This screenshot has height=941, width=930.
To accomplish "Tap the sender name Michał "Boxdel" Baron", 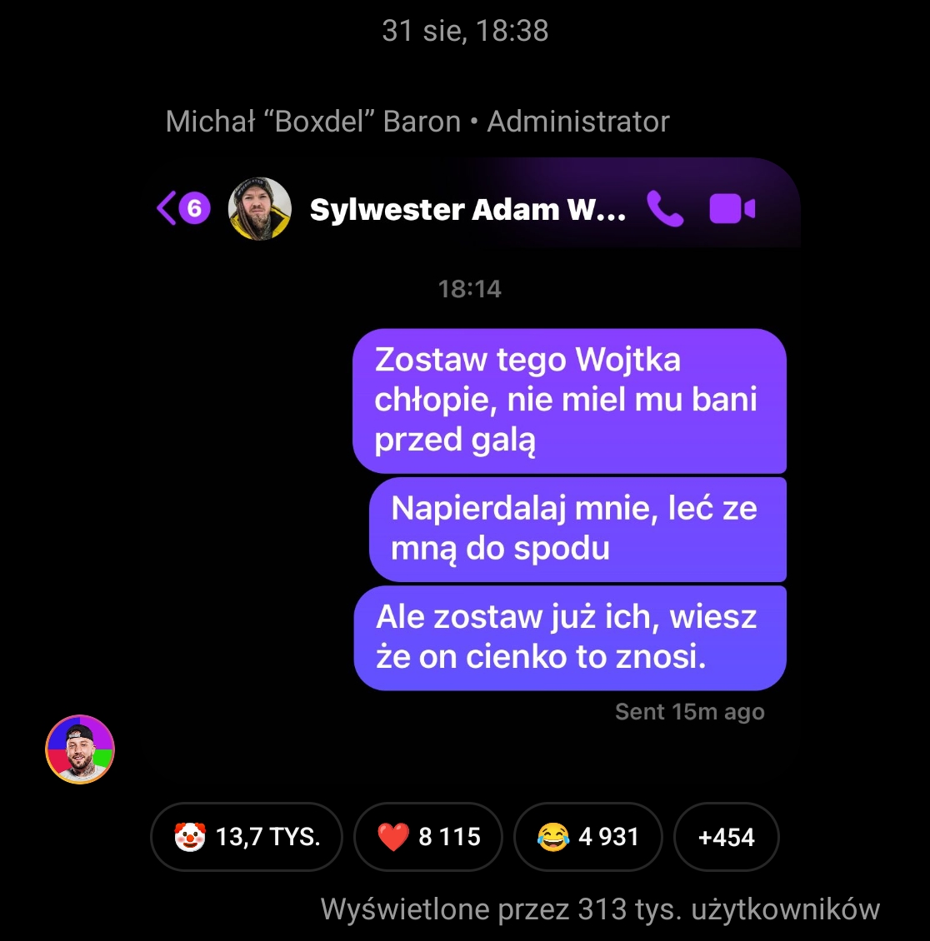I will pos(313,122).
